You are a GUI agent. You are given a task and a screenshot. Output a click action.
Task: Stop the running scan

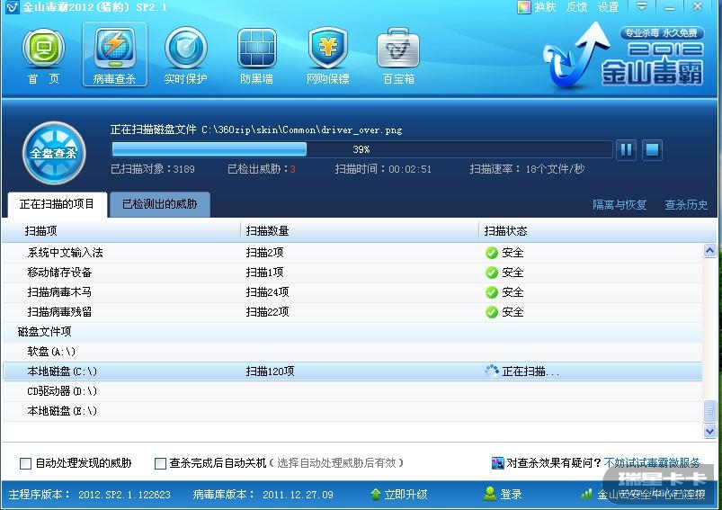[652, 149]
